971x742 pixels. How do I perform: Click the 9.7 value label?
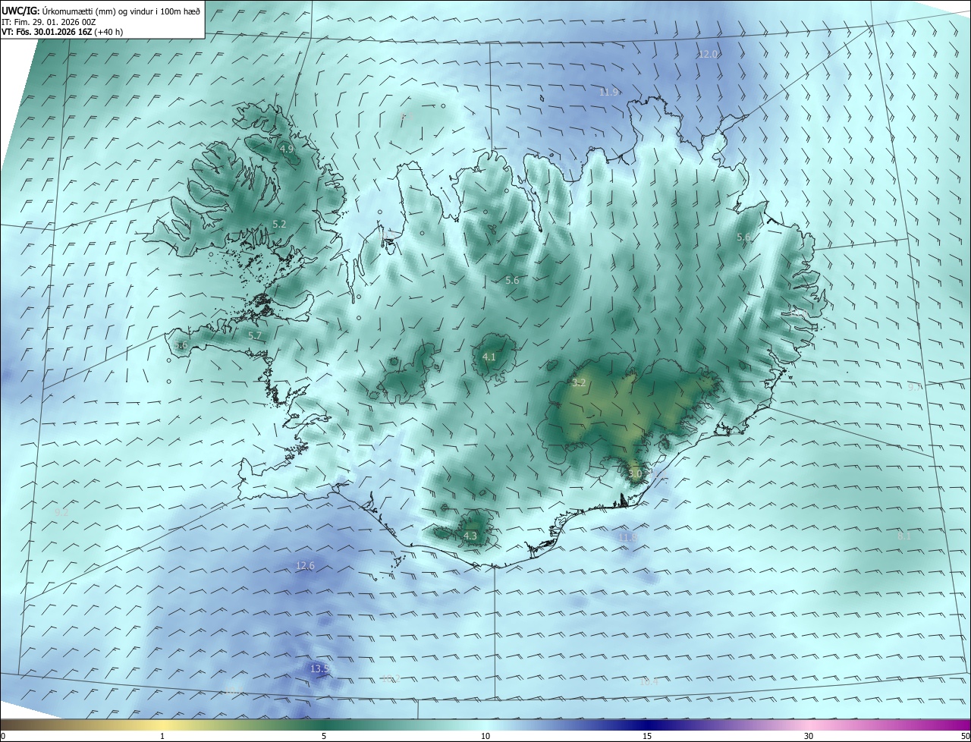pos(915,386)
